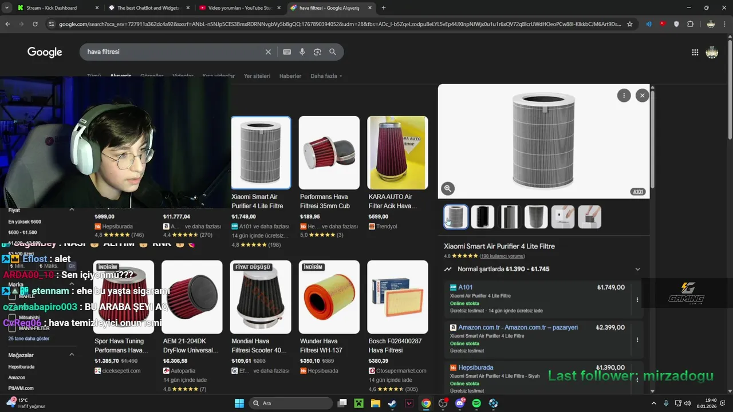The image size is (733, 412).
Task: Go to the Google homepage logo
Action: pos(45,52)
